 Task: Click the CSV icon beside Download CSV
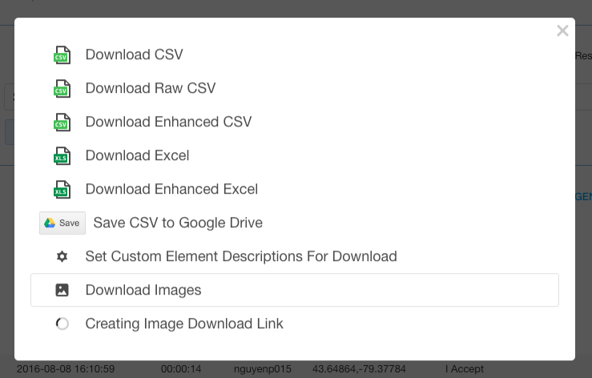pyautogui.click(x=62, y=54)
